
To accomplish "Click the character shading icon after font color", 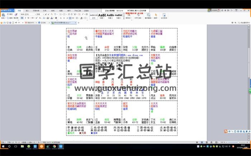I will click(56, 18).
